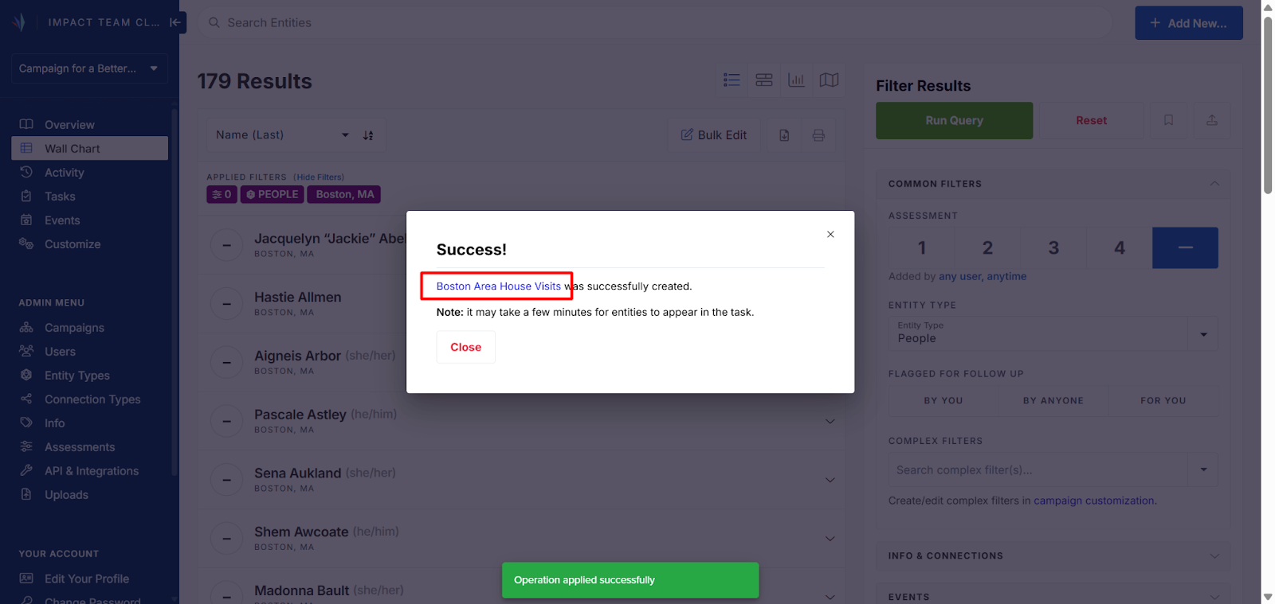This screenshot has height=604, width=1275.
Task: Switch to card view icon
Action: tap(764, 80)
